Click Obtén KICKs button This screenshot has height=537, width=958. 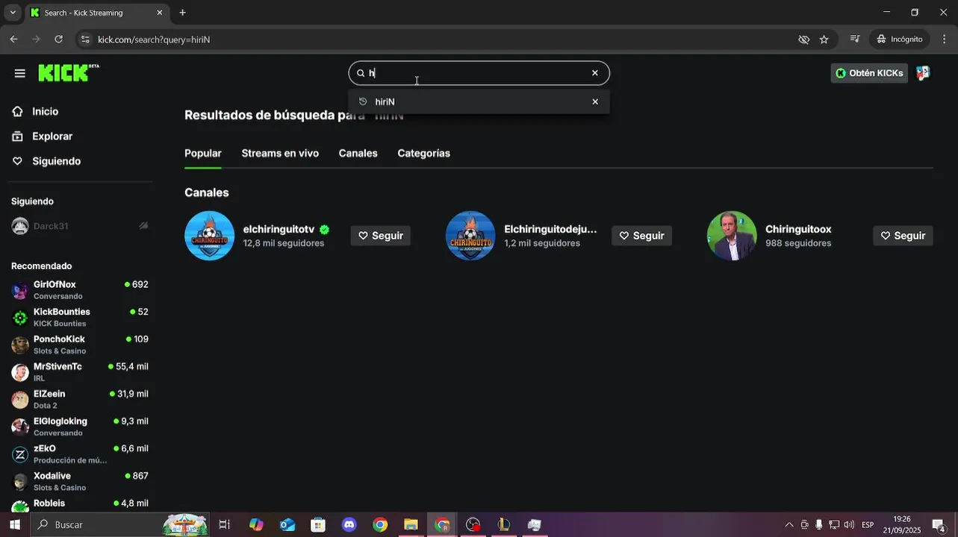pos(869,73)
